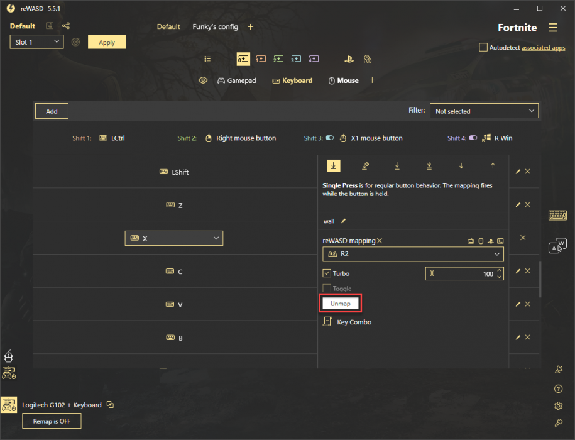Check the Toggle checkbox
575x440 pixels.
point(327,288)
